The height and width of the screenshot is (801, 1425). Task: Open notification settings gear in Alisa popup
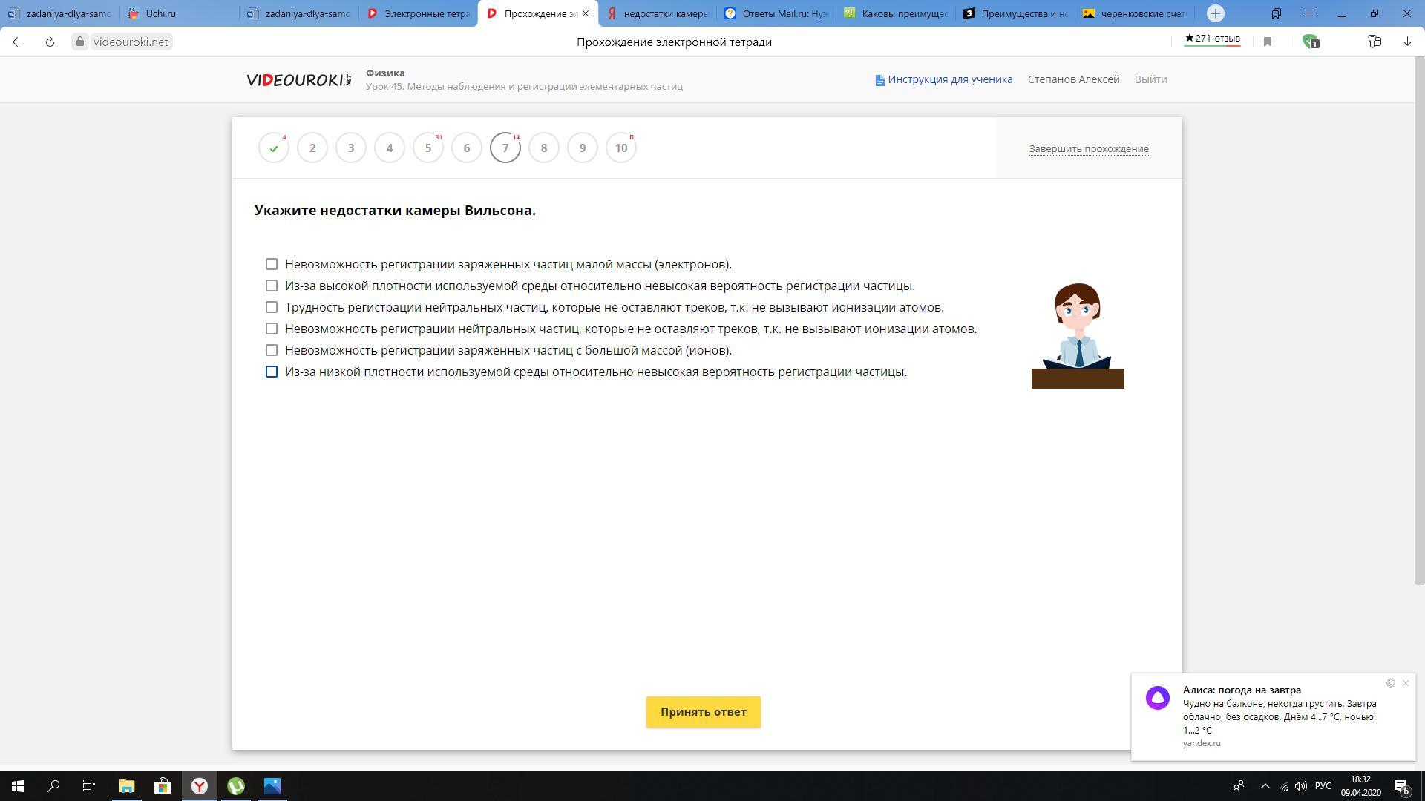click(x=1390, y=683)
